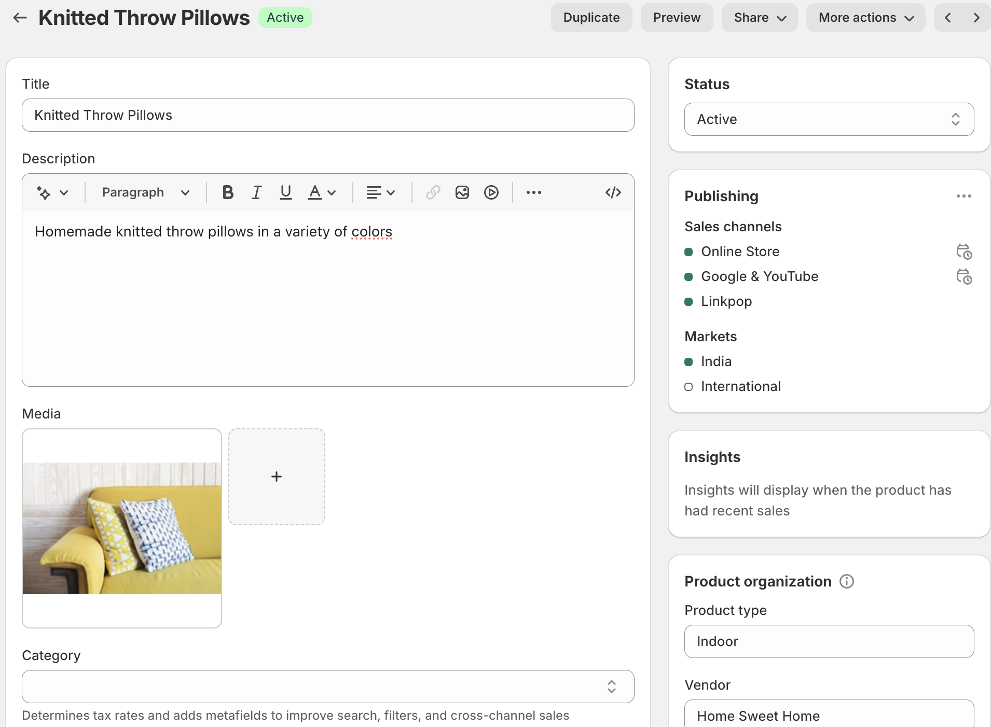Open the AI magic text generator icon
The image size is (991, 727).
(x=44, y=193)
